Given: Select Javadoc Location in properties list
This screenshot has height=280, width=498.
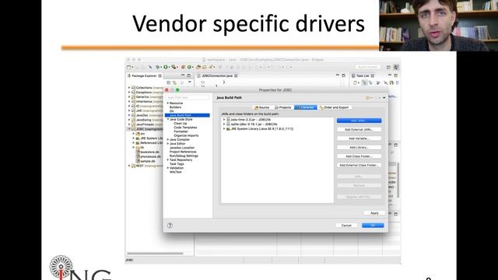Looking at the screenshot, I should coord(182,148).
